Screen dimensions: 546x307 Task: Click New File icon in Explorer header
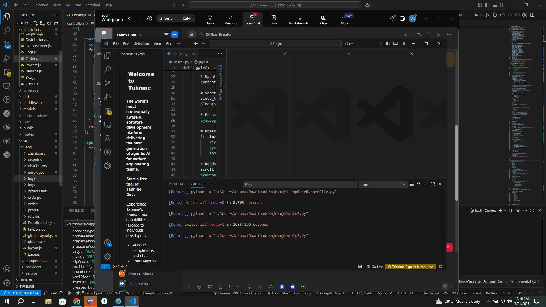[36, 23]
